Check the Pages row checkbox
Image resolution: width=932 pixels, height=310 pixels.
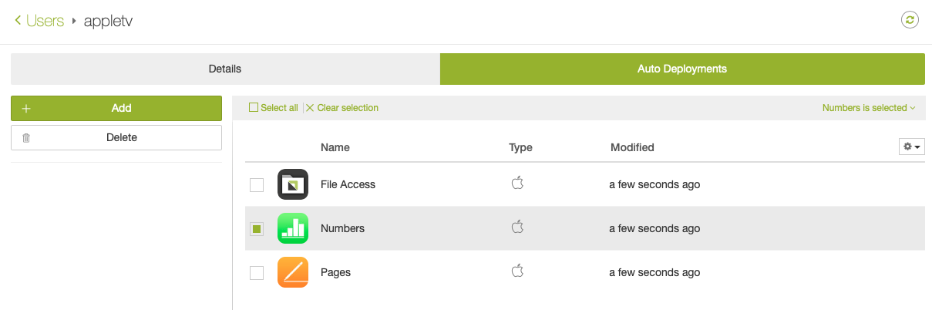pos(257,273)
